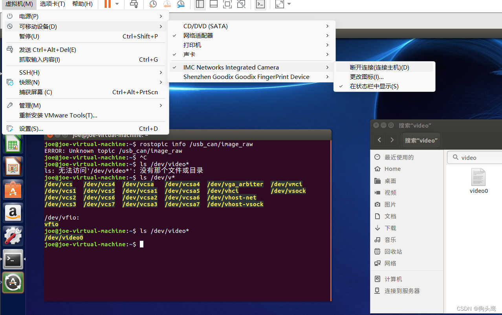The width and height of the screenshot is (502, 315).
Task: Toggle the checked 网络适配器 device entry
Action: coord(251,35)
